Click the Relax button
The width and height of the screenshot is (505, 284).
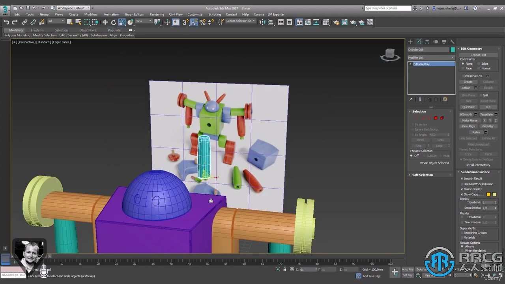476,132
